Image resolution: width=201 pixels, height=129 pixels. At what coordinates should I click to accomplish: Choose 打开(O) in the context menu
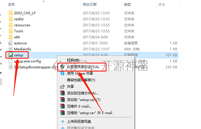pos(73,60)
